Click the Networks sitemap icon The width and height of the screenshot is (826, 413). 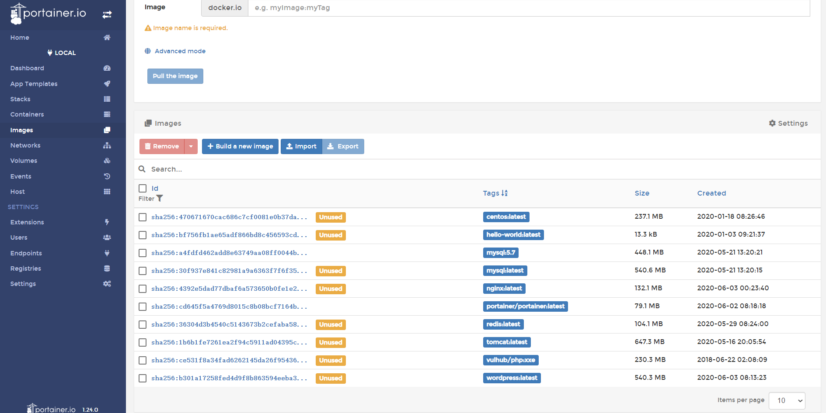pyautogui.click(x=107, y=145)
